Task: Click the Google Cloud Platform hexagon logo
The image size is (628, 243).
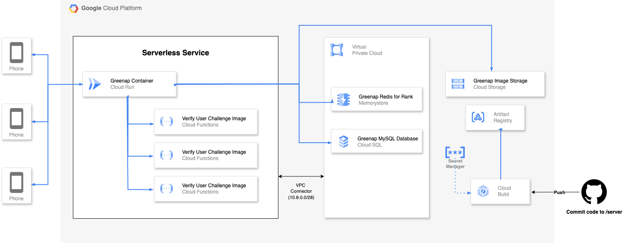Action: pyautogui.click(x=74, y=8)
